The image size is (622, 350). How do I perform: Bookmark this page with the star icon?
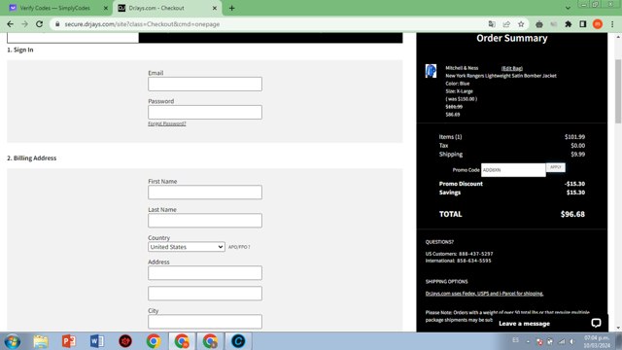(521, 24)
